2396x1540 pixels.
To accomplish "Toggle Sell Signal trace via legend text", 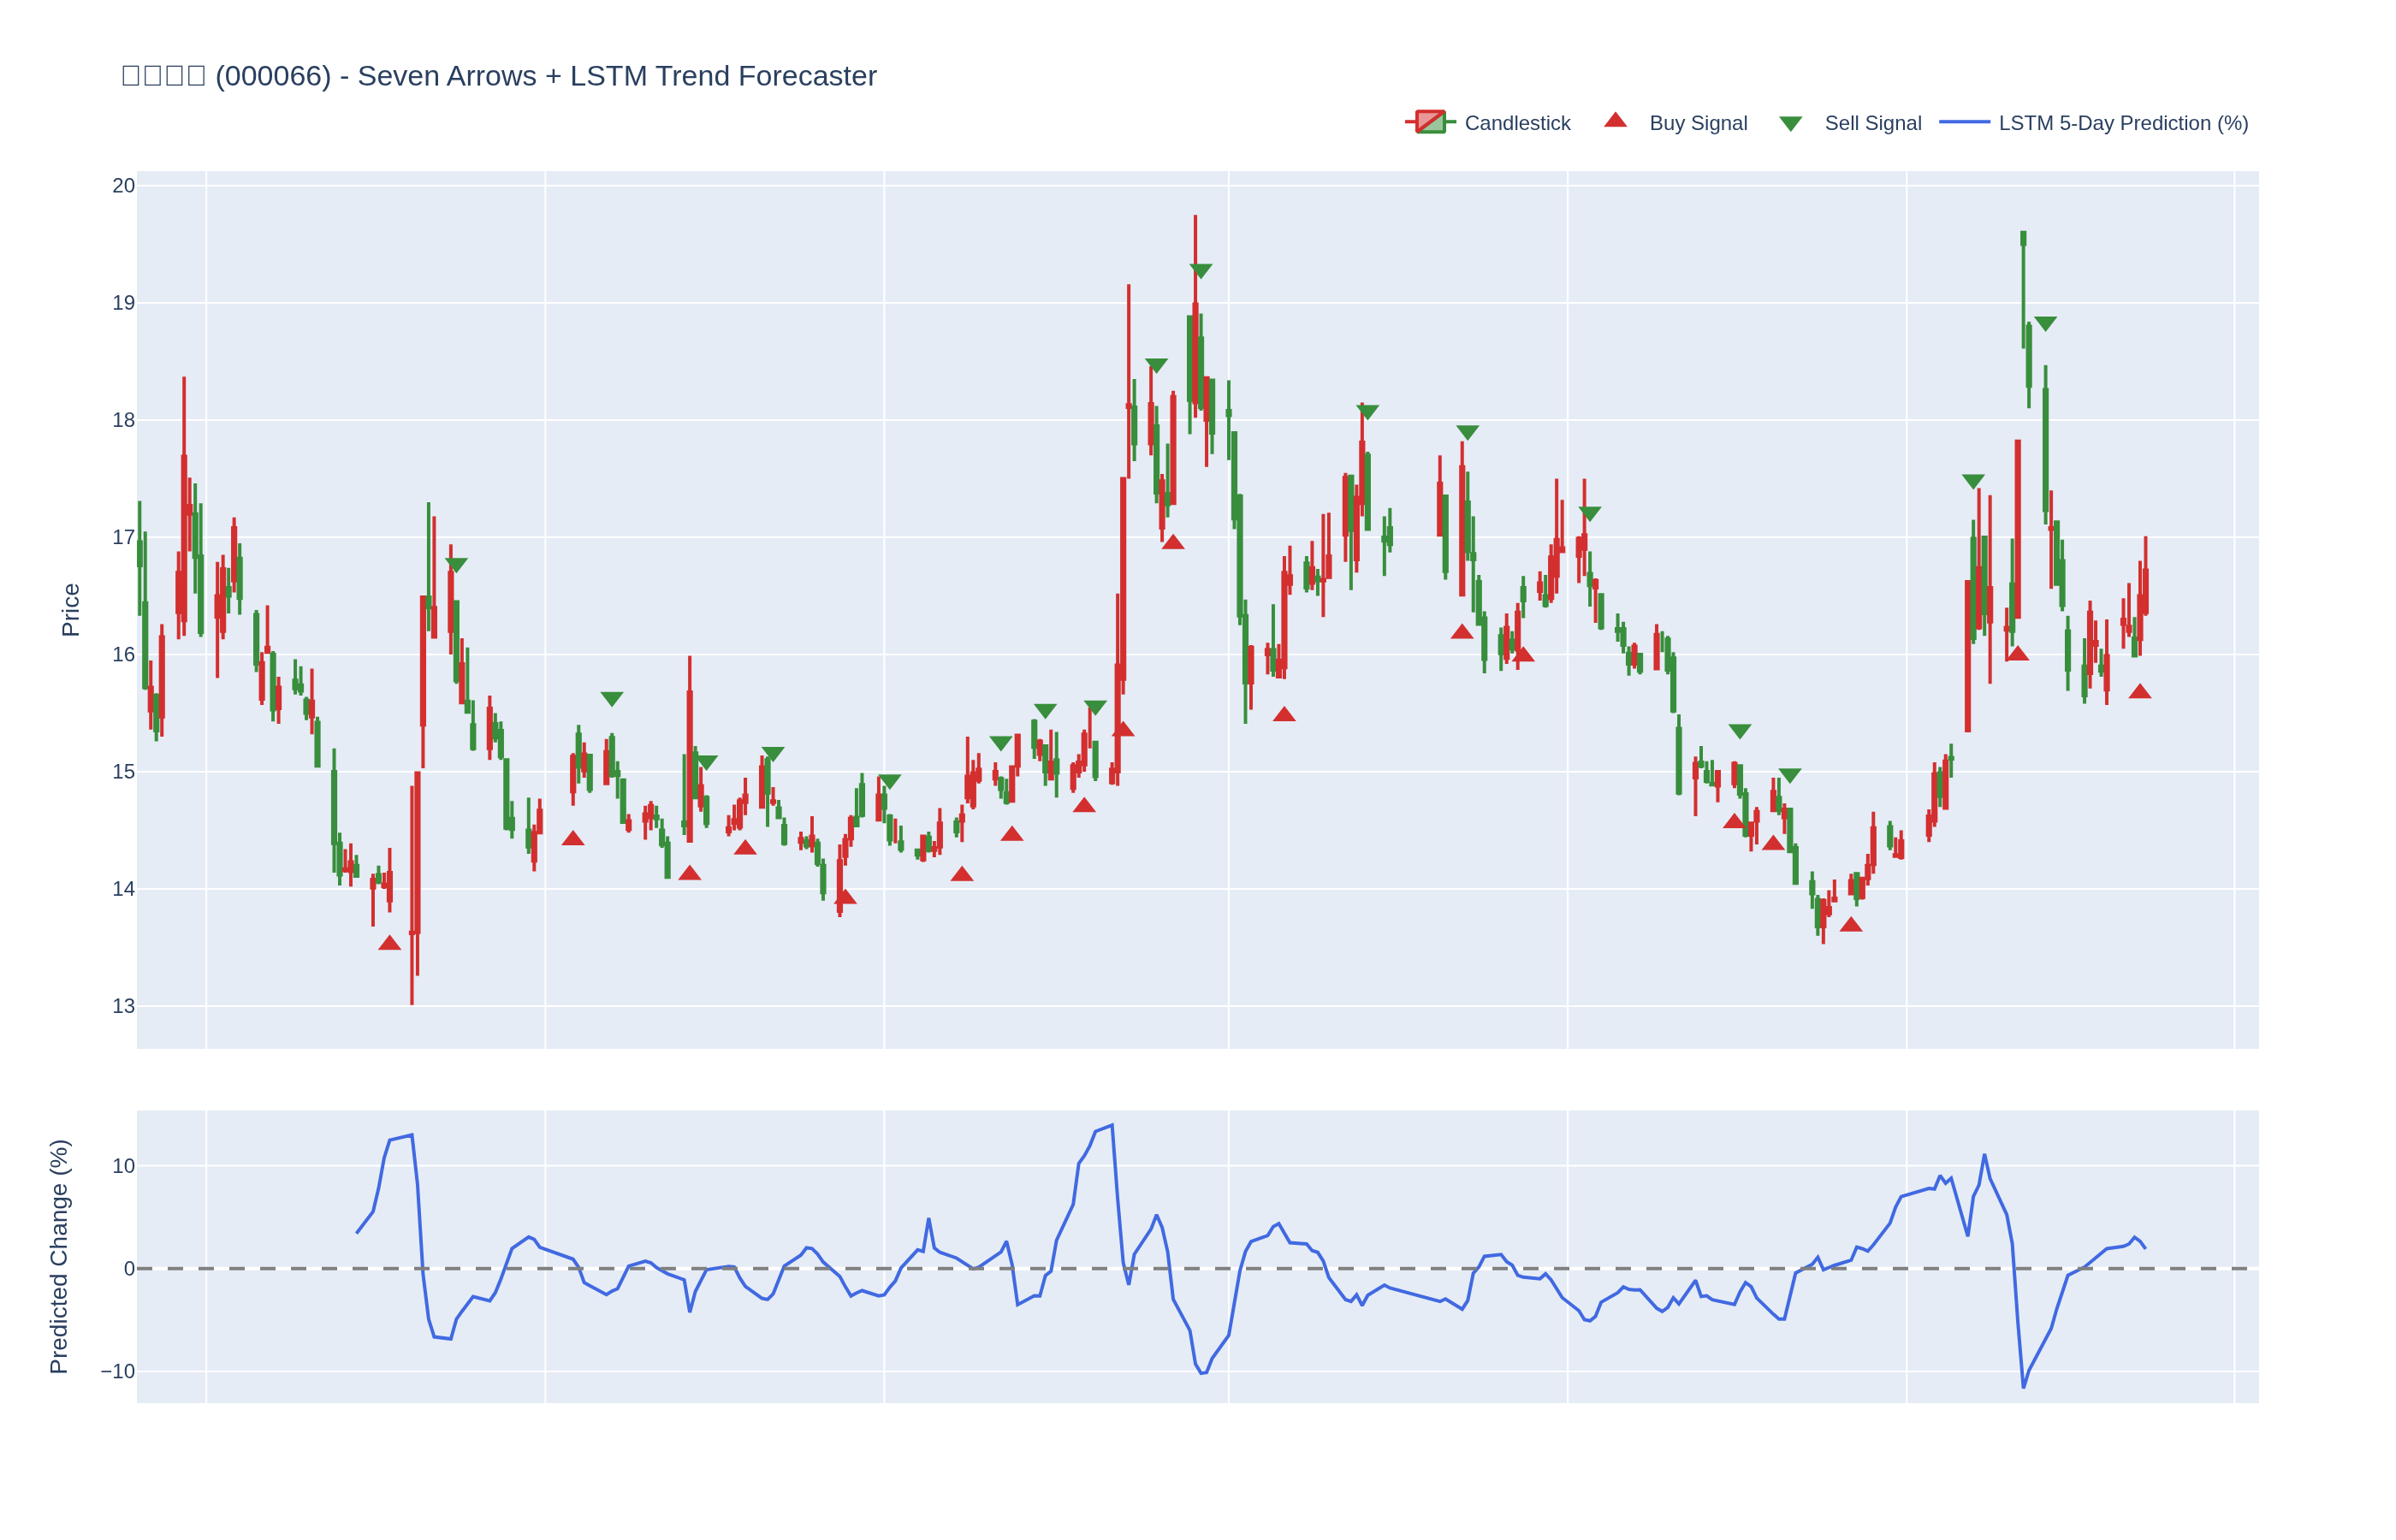I will (1872, 123).
